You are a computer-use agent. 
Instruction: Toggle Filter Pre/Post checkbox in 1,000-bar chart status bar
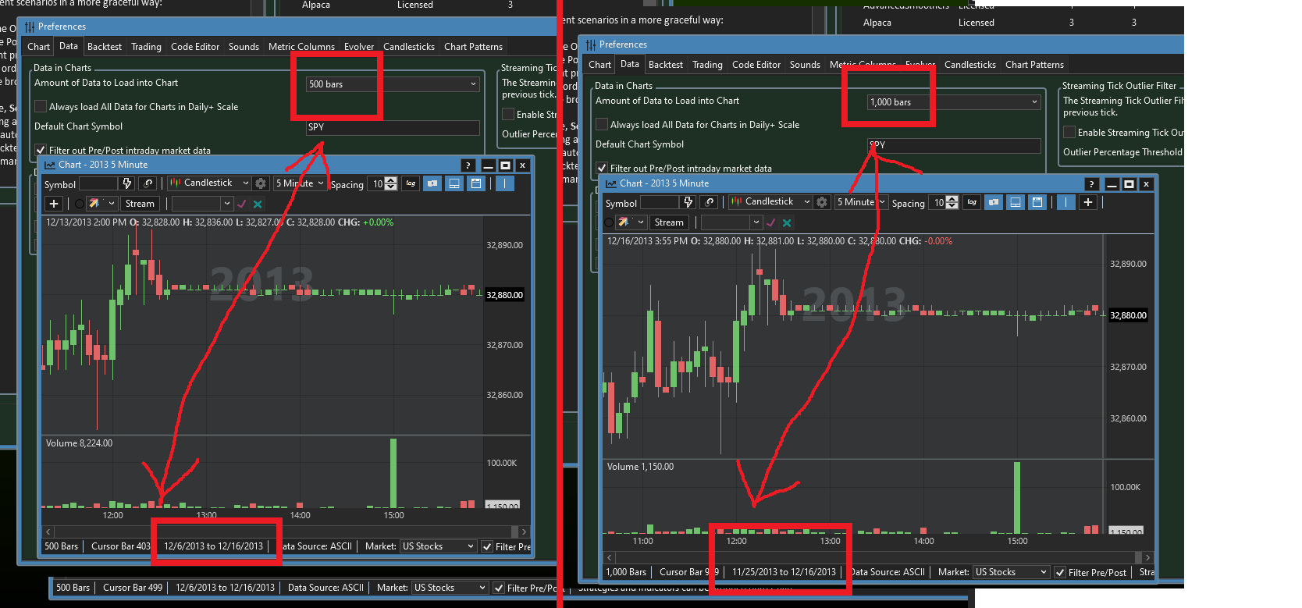point(1060,572)
